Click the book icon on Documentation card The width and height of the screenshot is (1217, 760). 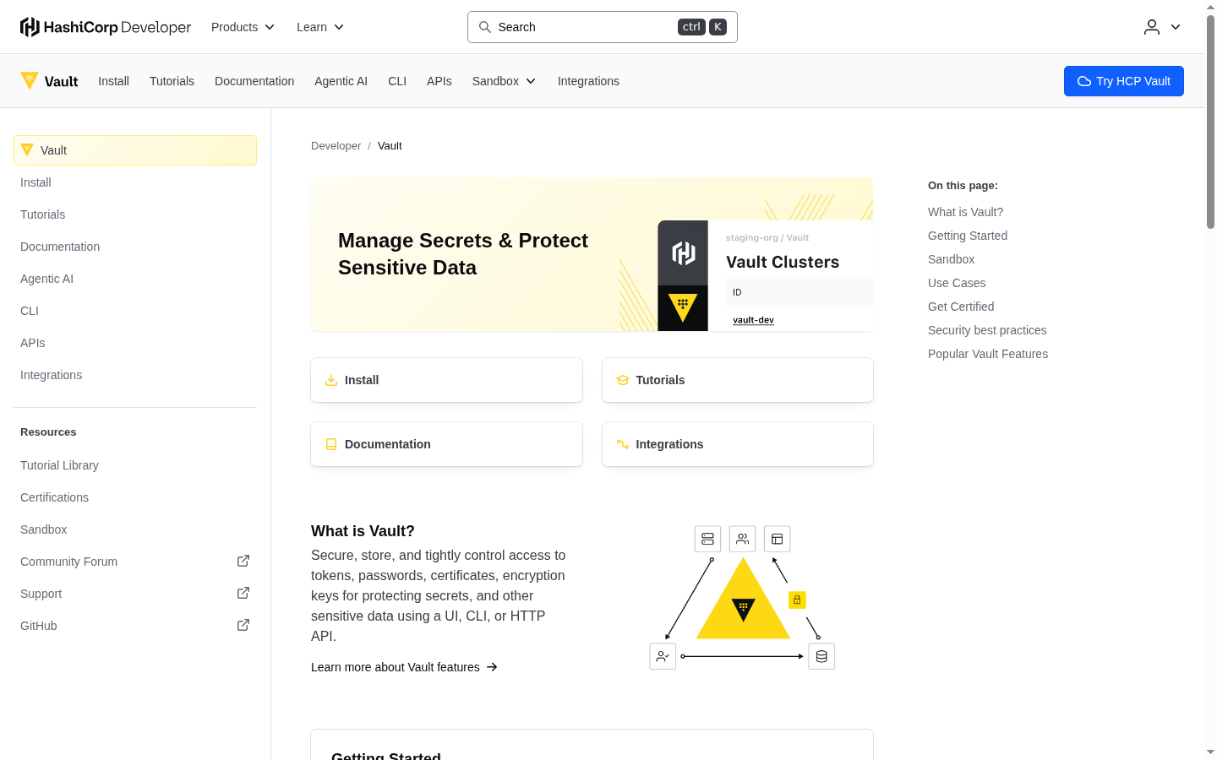pyautogui.click(x=331, y=444)
